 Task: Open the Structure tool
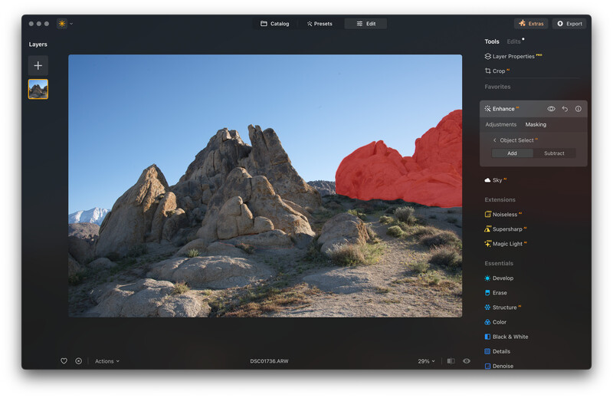503,308
